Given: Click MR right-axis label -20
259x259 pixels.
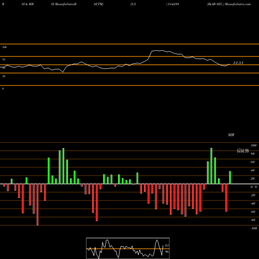Looking at the screenshot, I should click(253, 195).
